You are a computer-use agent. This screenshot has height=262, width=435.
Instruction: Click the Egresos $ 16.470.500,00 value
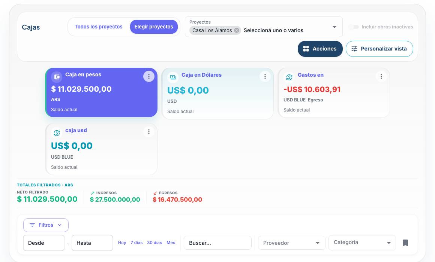click(x=177, y=199)
